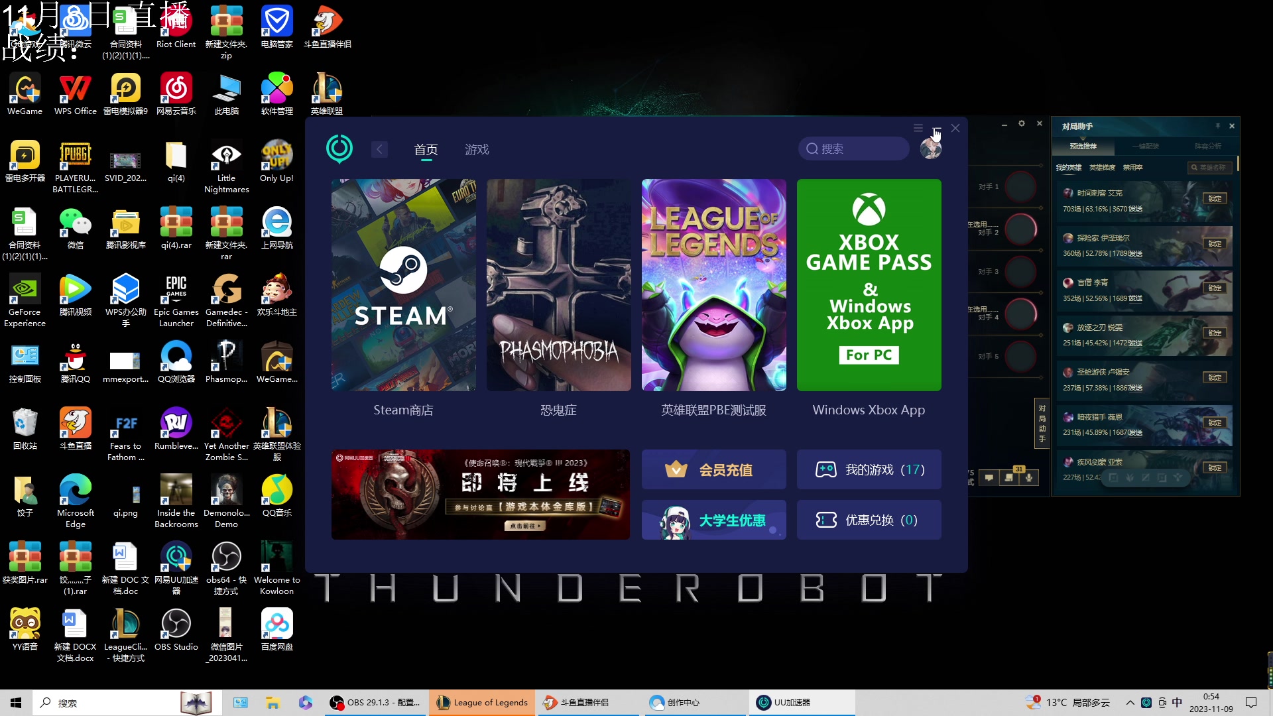Click the UU加速器 logo icon
Screen dimensions: 1273x716
point(339,149)
